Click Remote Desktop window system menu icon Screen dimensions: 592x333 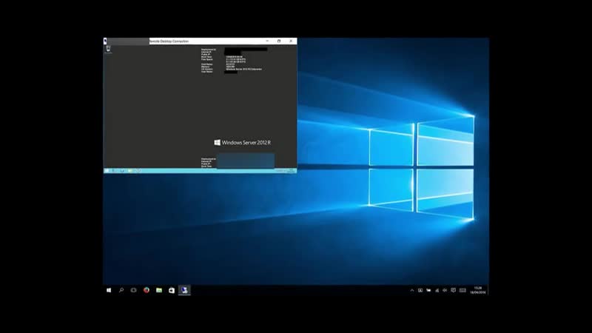[x=106, y=41]
